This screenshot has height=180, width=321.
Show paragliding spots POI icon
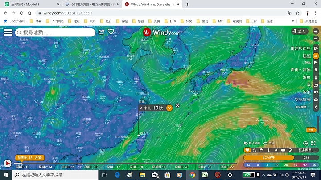(290, 150)
